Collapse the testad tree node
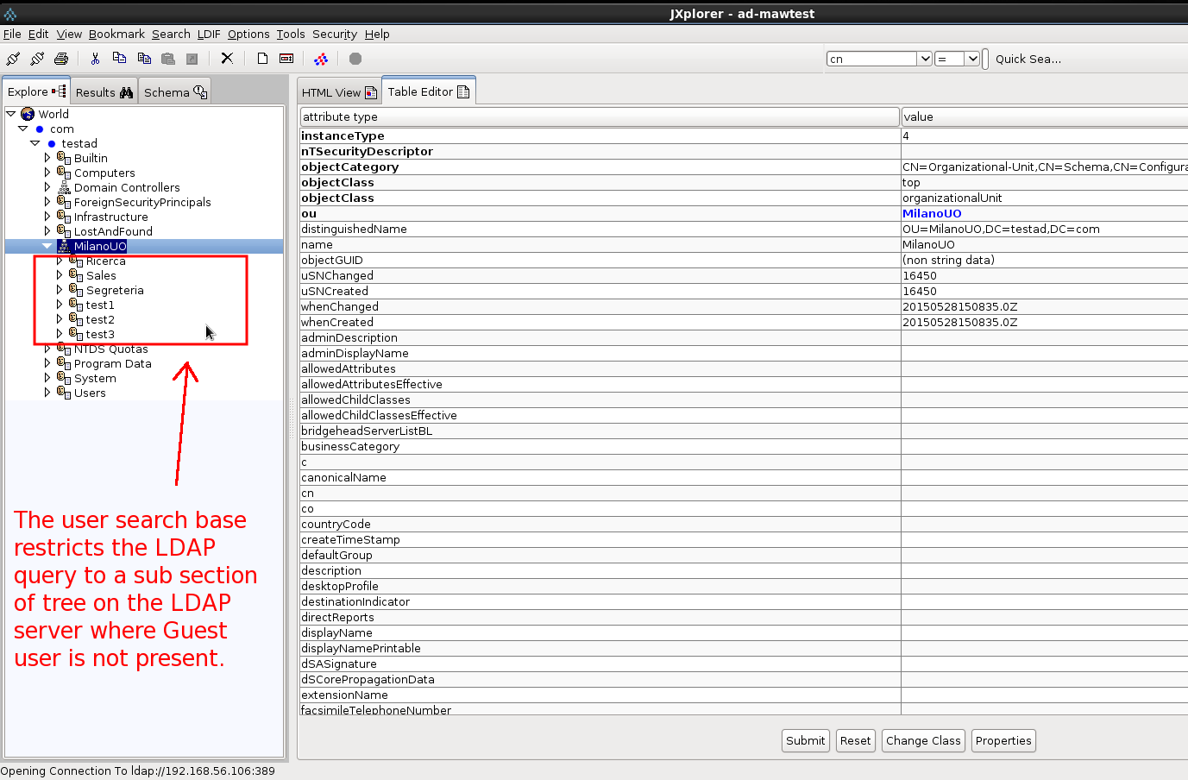Image resolution: width=1188 pixels, height=780 pixels. pyautogui.click(x=35, y=143)
